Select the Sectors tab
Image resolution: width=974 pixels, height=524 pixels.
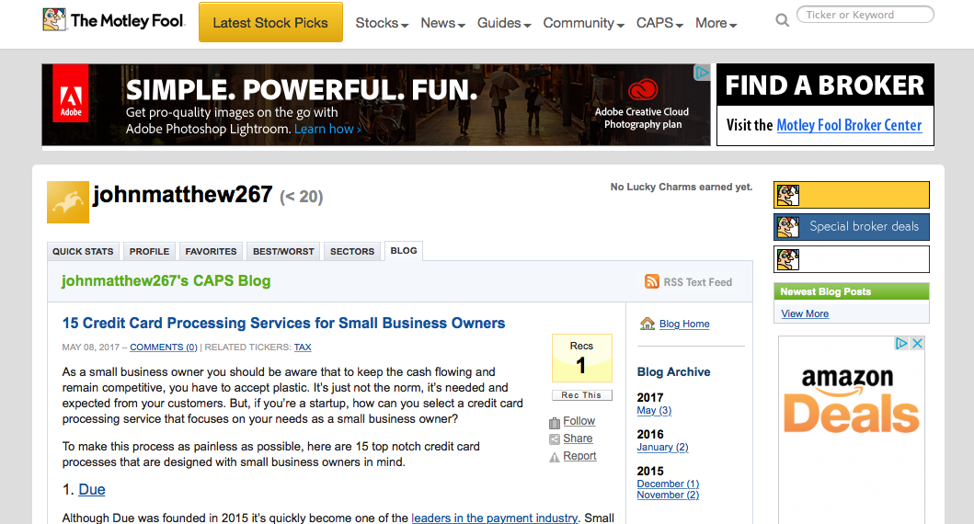[351, 252]
